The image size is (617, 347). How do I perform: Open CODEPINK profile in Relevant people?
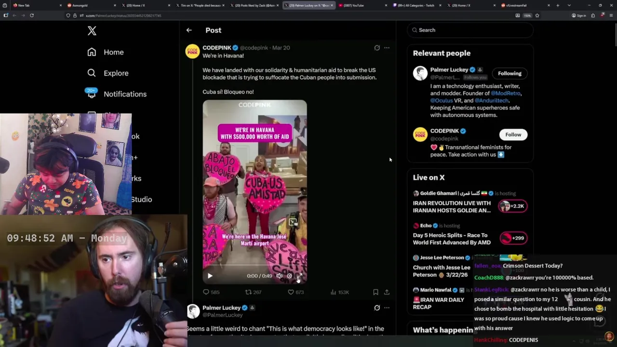coord(444,131)
